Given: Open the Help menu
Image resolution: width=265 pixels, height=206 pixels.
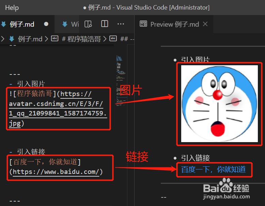Looking at the screenshot, I should 12,8.
